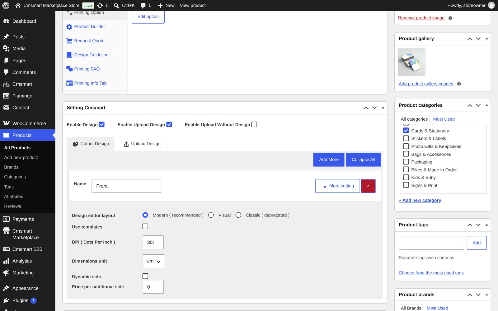Click the plus New icon
Screen dimensions: 498x311
click(160, 6)
